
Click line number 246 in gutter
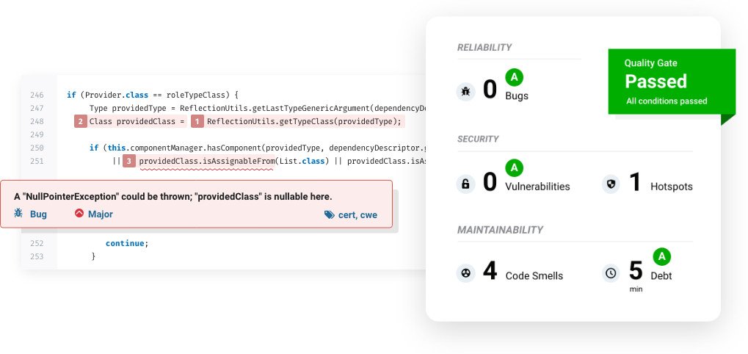[x=37, y=95]
